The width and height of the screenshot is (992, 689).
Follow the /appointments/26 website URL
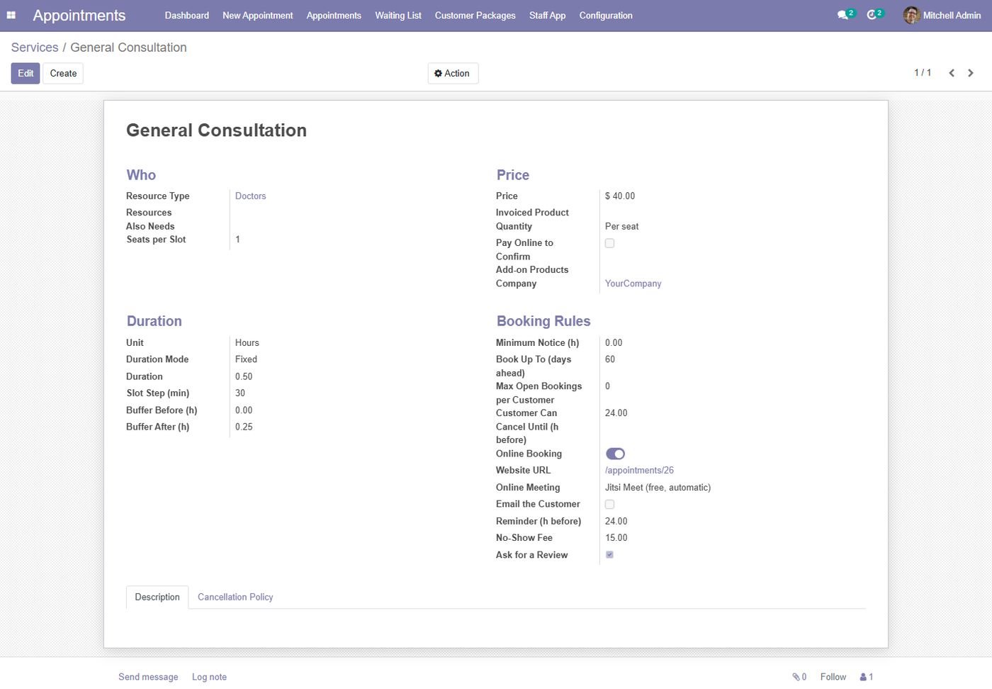click(x=640, y=471)
